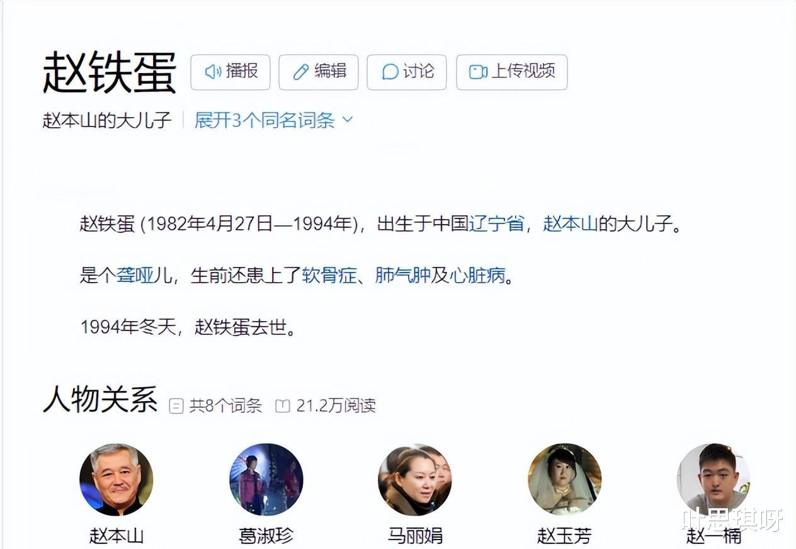
Task: Click the 21.2万阅读 book icon
Action: click(283, 406)
